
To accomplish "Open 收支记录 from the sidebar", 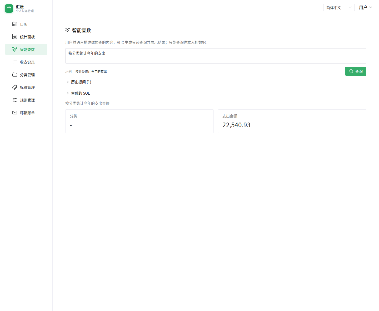I will [x=26, y=62].
